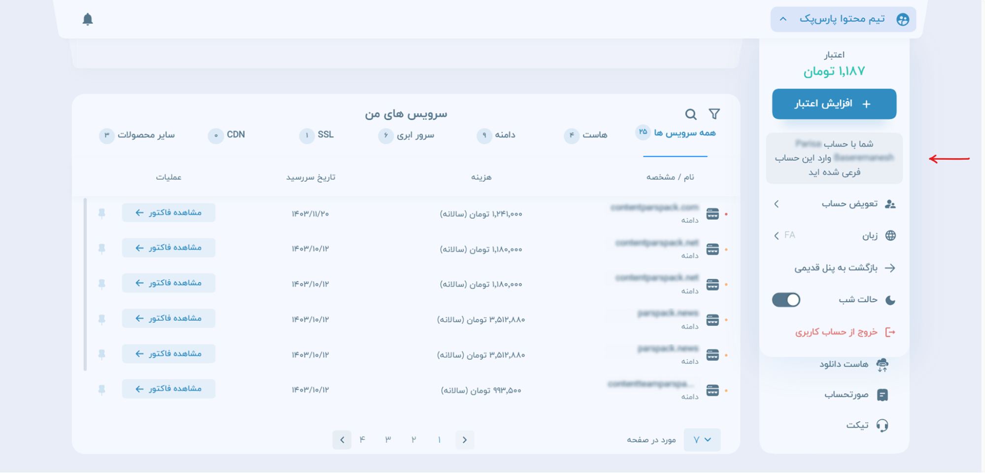985x473 pixels.
Task: Click نام / مشخصه column header
Action: (x=670, y=177)
